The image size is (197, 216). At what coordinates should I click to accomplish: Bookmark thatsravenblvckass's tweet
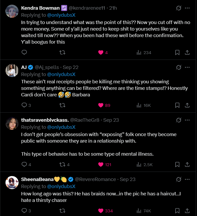click(177, 165)
